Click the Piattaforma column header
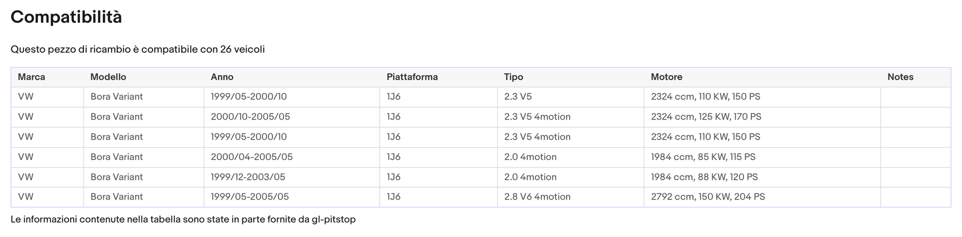Image resolution: width=962 pixels, height=237 pixels. pos(412,77)
